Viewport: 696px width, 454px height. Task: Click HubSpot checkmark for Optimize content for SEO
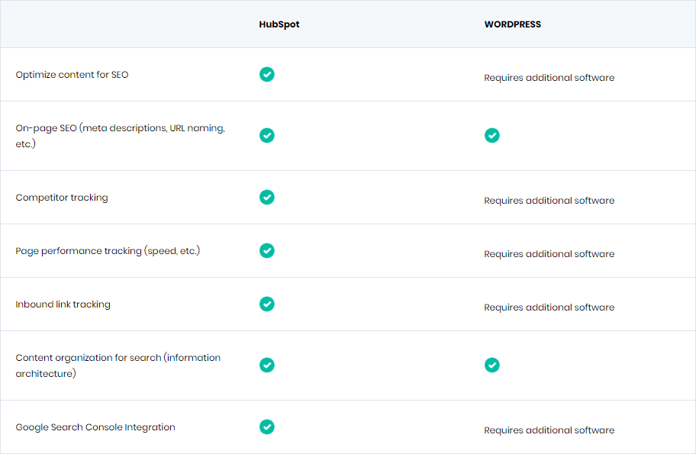[x=267, y=75]
